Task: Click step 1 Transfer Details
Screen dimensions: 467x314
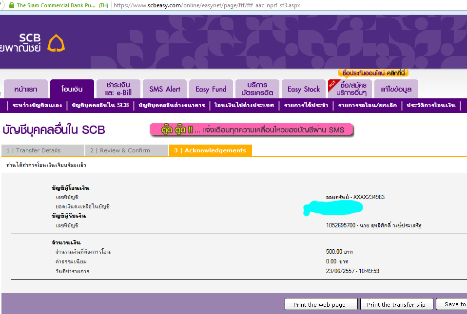Action: coord(43,150)
